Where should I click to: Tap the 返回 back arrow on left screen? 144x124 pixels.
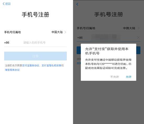coord(7,4)
